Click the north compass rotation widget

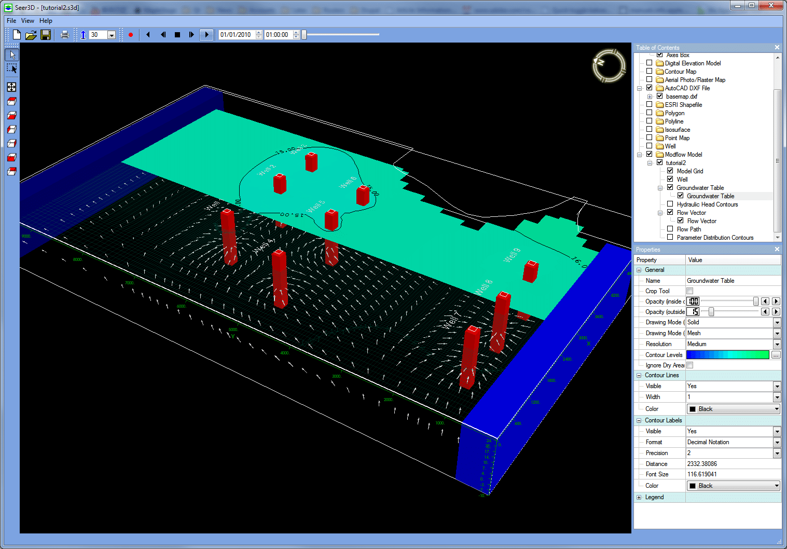tap(609, 65)
